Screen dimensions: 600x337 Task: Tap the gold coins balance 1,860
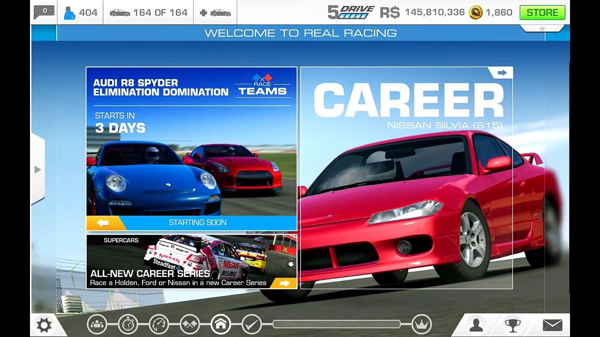(490, 13)
